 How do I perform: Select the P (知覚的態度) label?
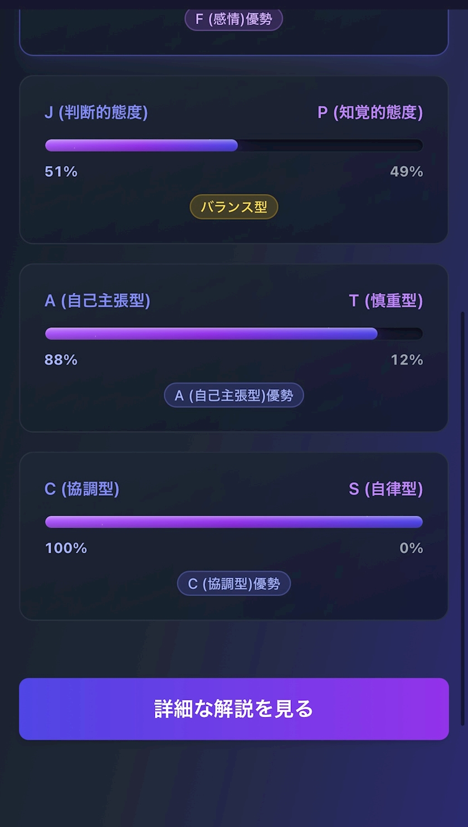(x=370, y=113)
